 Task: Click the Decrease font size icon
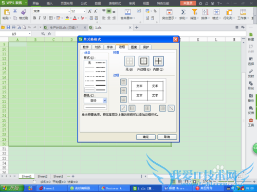tap(96, 11)
